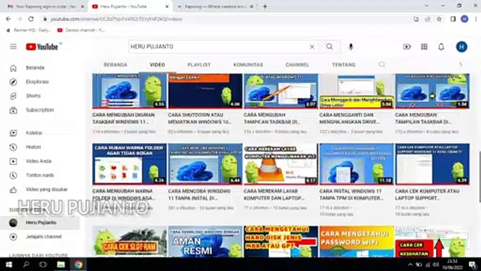
Task: Switch to the CHANNEL channel tab
Action: [297, 65]
